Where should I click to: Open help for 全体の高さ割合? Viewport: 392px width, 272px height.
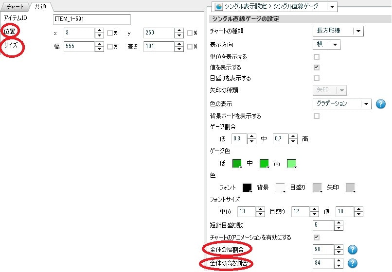coord(353,263)
